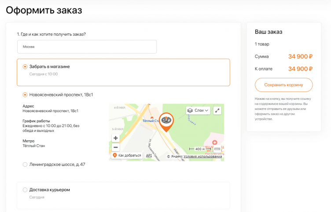Zoom in the map with plus button
This screenshot has height=212, width=331.
pyautogui.click(x=115, y=138)
